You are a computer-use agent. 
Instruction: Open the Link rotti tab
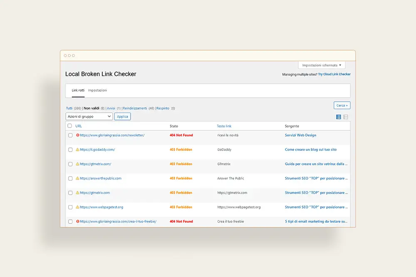tap(78, 90)
